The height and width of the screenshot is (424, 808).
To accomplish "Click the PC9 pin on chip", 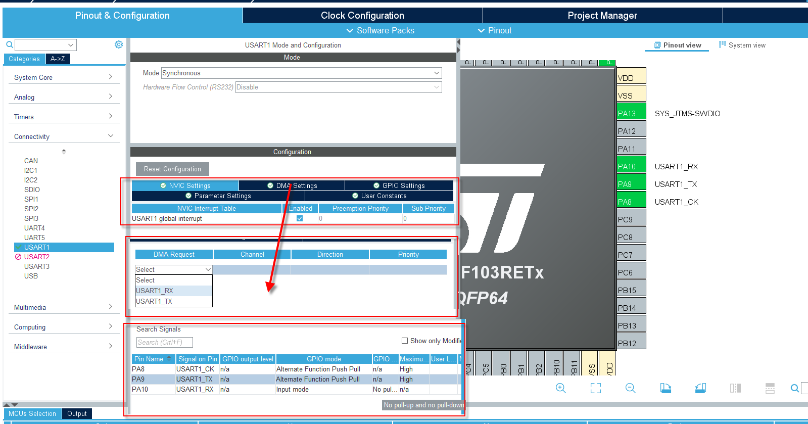I will click(631, 217).
